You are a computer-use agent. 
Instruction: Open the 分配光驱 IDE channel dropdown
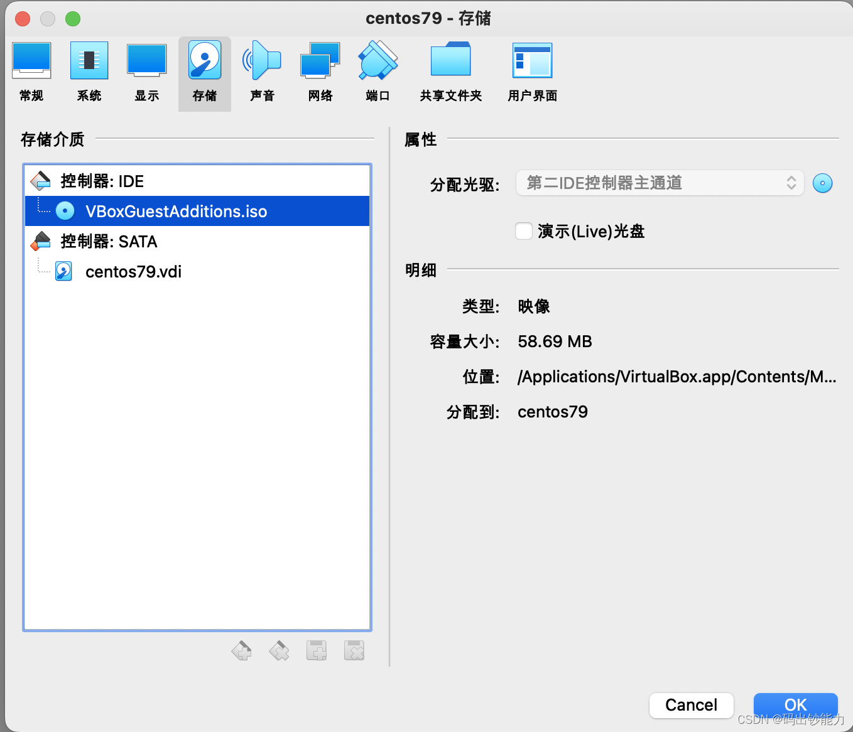660,183
